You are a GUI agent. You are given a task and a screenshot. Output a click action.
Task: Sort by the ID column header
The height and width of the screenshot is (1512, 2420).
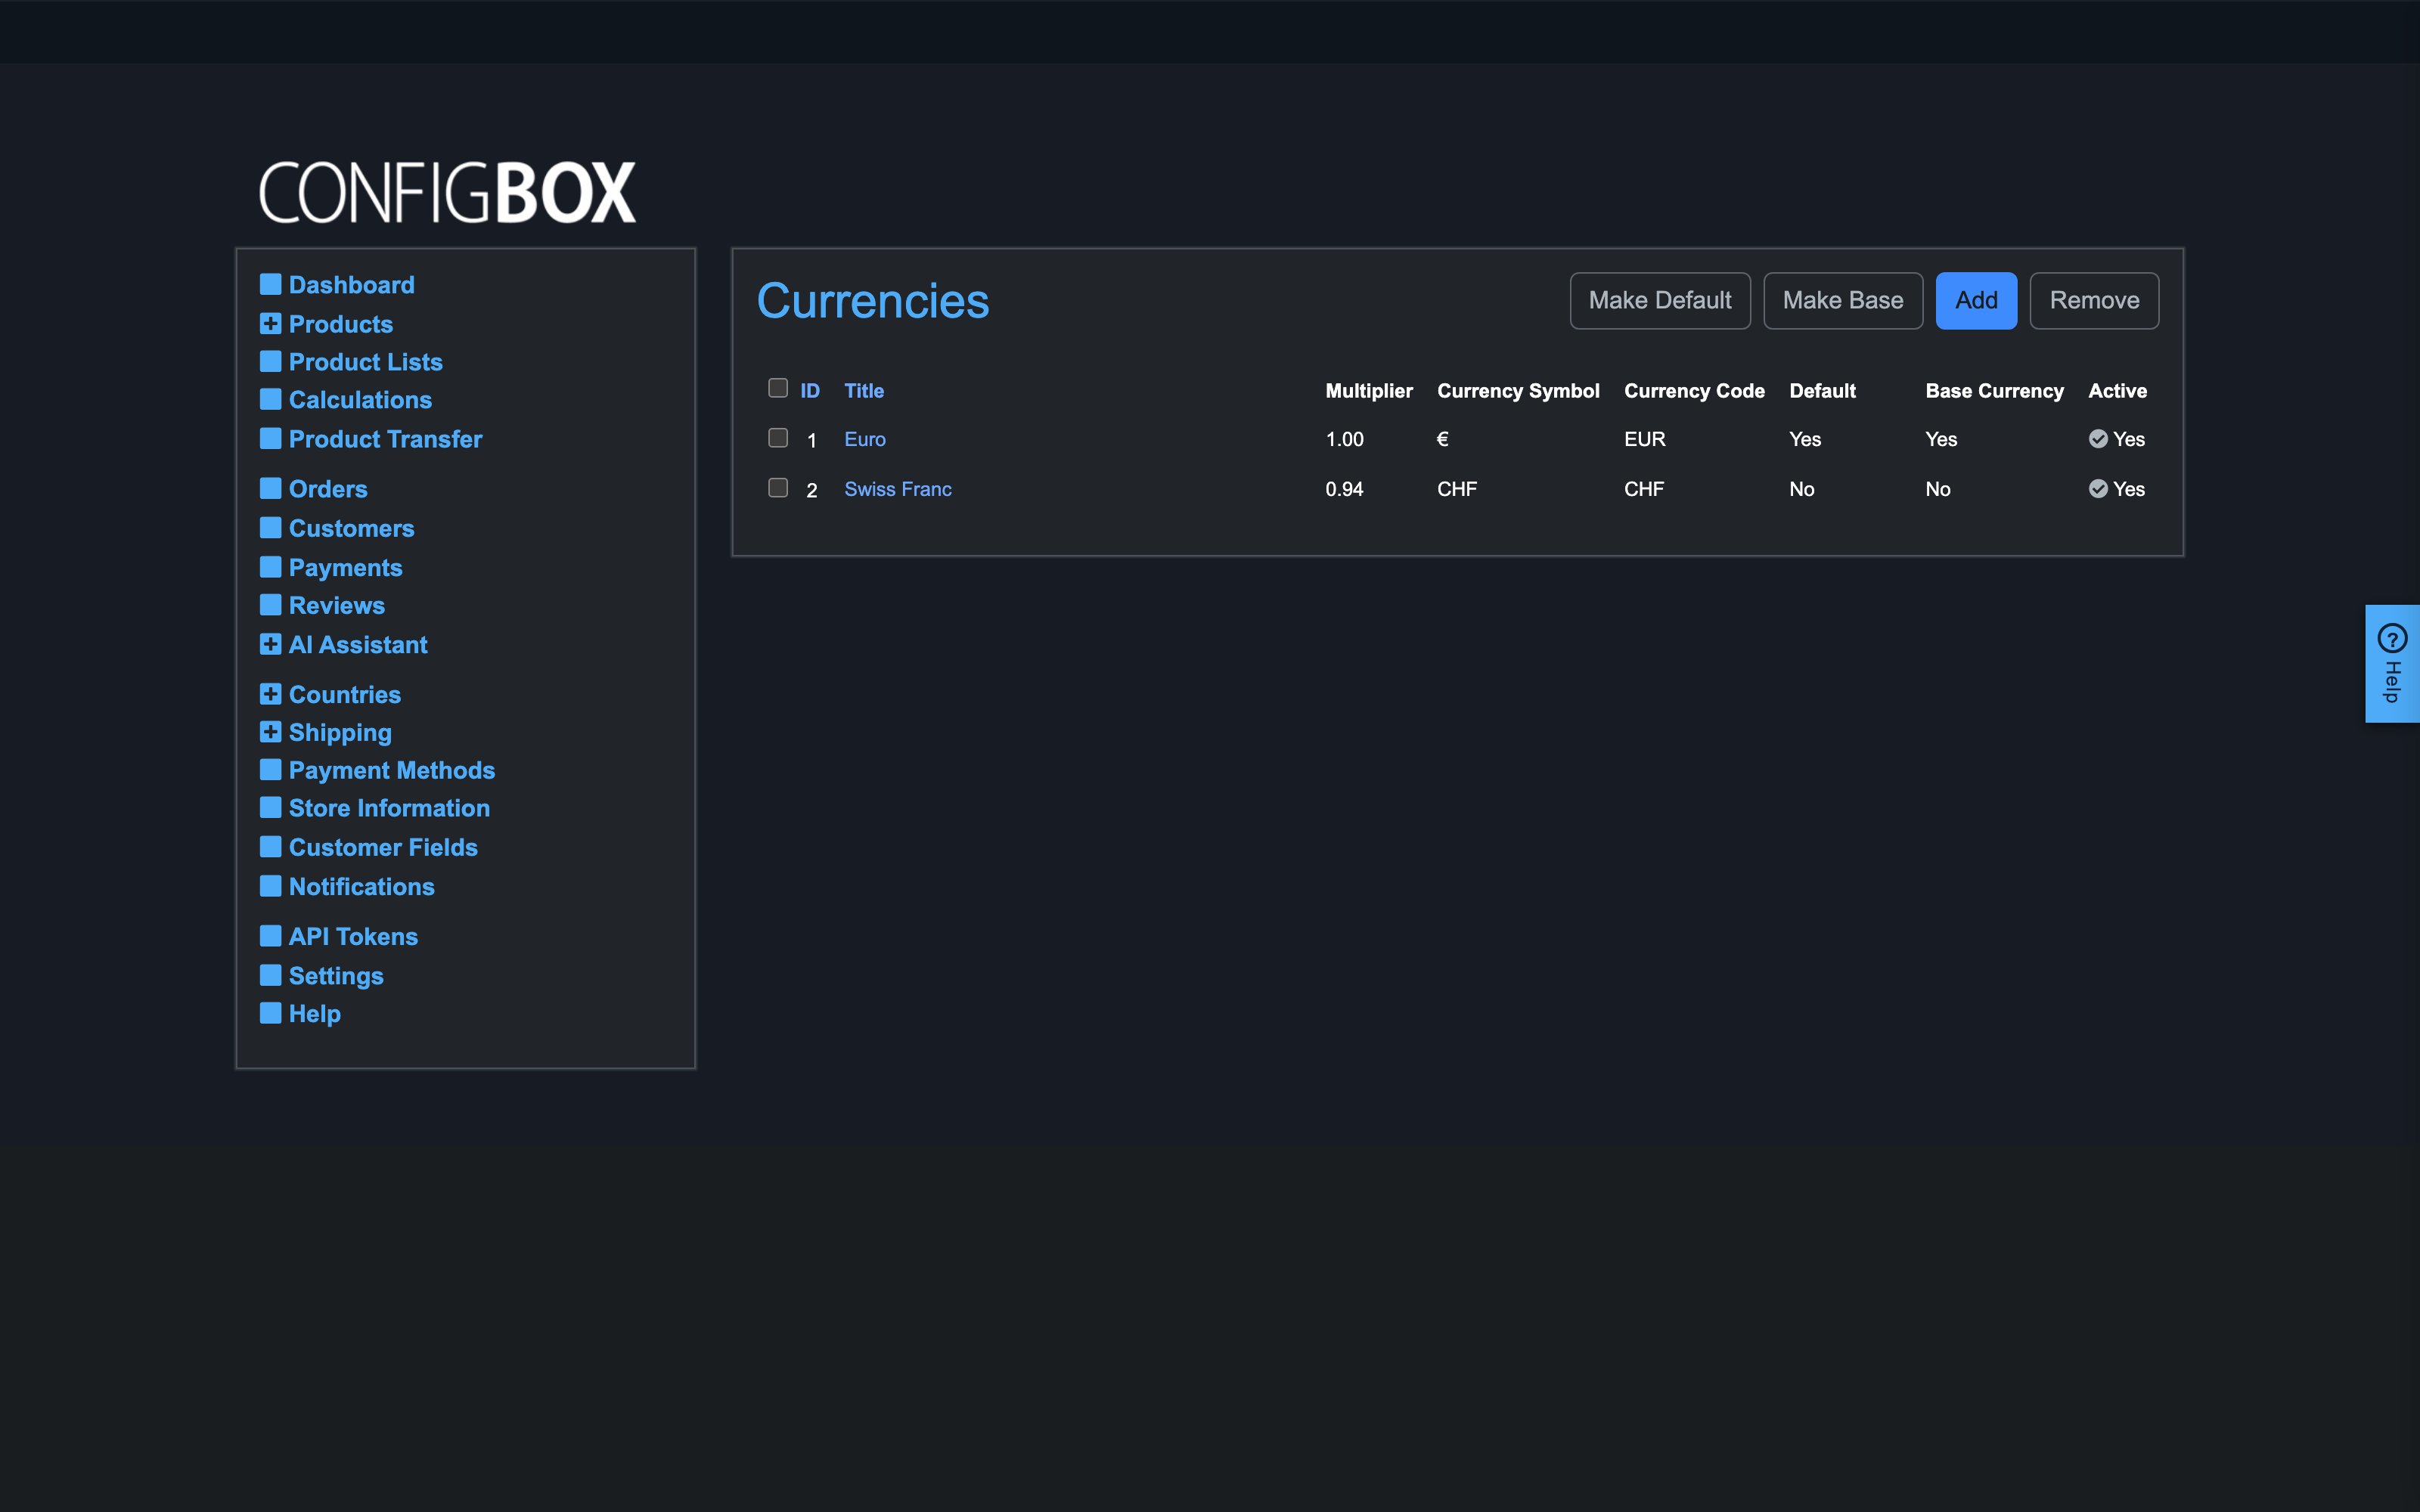[810, 391]
